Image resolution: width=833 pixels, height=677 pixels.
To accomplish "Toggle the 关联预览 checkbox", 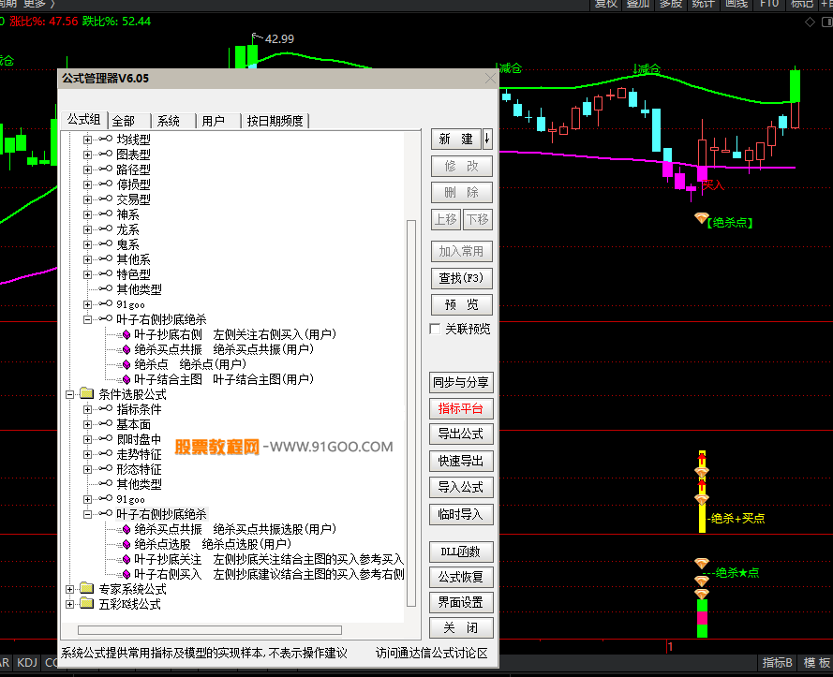I will [x=435, y=330].
